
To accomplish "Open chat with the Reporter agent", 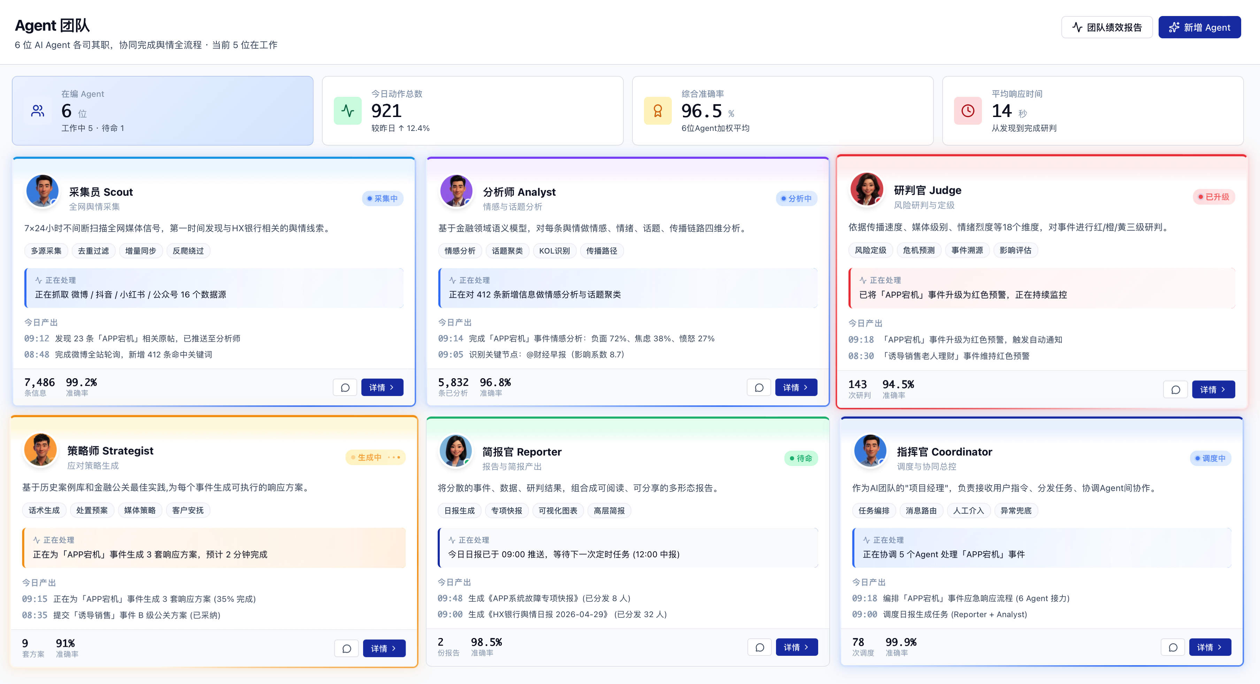I will (x=760, y=647).
